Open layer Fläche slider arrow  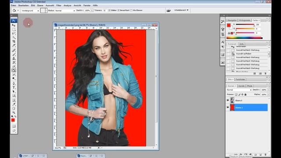tap(268, 94)
